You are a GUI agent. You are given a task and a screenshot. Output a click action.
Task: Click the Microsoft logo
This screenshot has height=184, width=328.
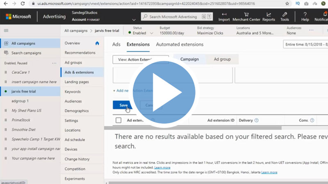click(x=18, y=16)
